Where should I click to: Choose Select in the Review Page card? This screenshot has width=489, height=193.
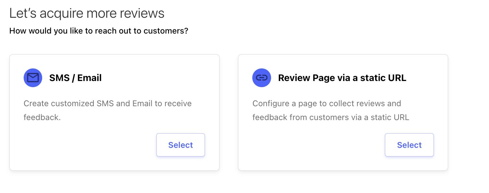click(409, 145)
